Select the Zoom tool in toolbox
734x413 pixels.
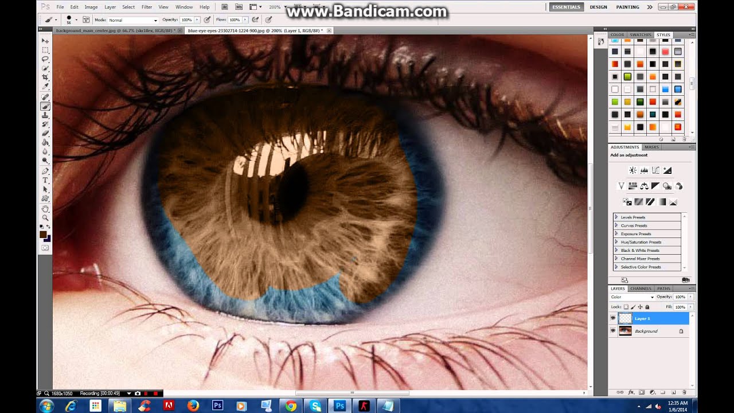pyautogui.click(x=45, y=218)
